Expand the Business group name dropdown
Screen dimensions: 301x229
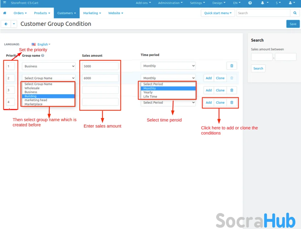point(48,66)
